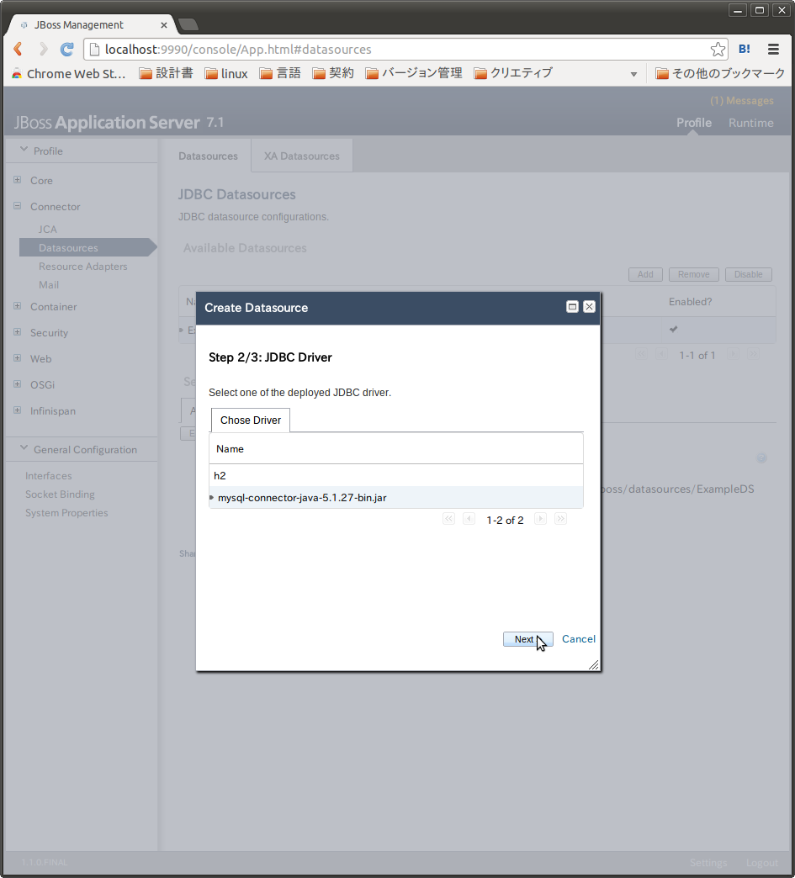The width and height of the screenshot is (795, 878).
Task: Select the XA Datasources tab
Action: [302, 156]
